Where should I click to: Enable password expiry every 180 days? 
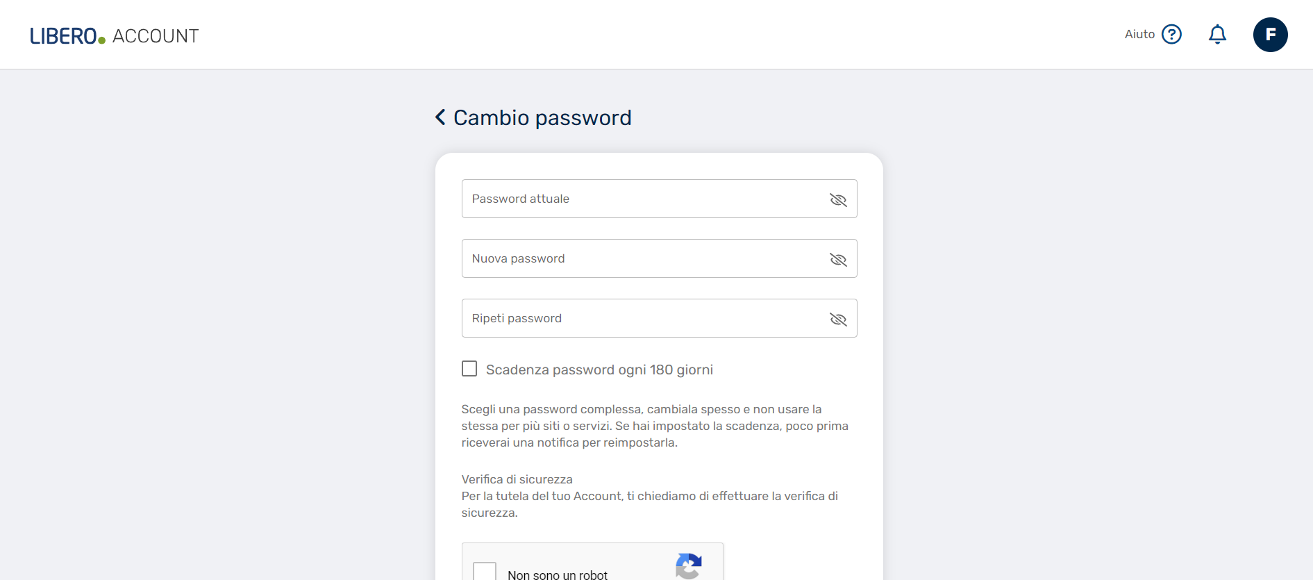[x=469, y=368]
